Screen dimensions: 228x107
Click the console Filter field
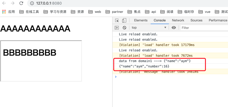(204, 28)
